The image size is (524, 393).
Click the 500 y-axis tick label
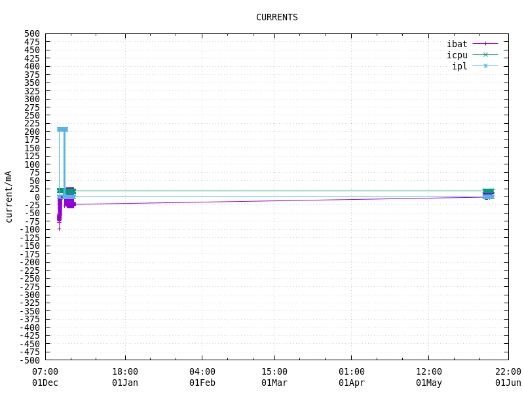click(32, 34)
